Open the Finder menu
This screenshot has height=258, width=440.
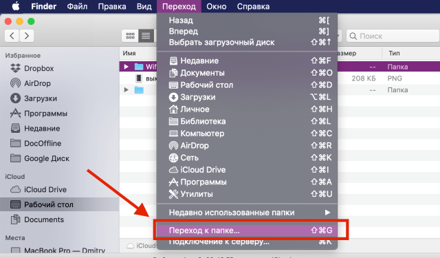point(43,6)
